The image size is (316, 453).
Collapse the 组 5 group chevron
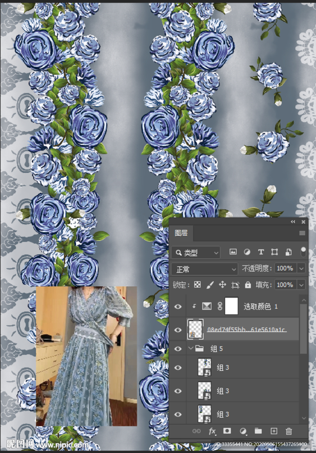(x=191, y=349)
